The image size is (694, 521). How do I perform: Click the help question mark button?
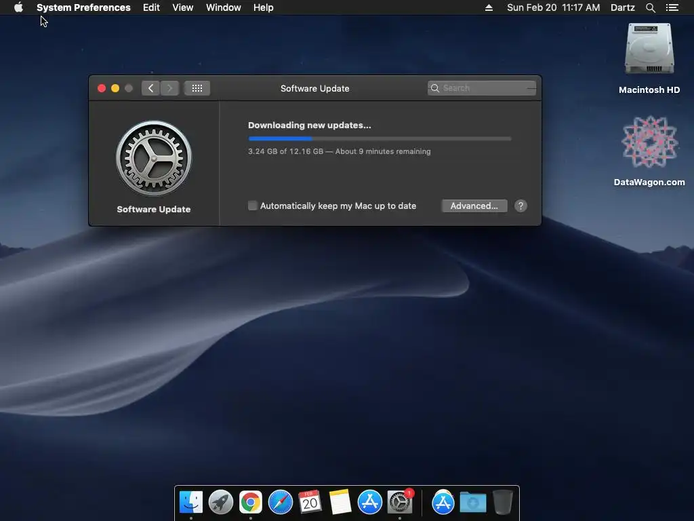click(520, 206)
